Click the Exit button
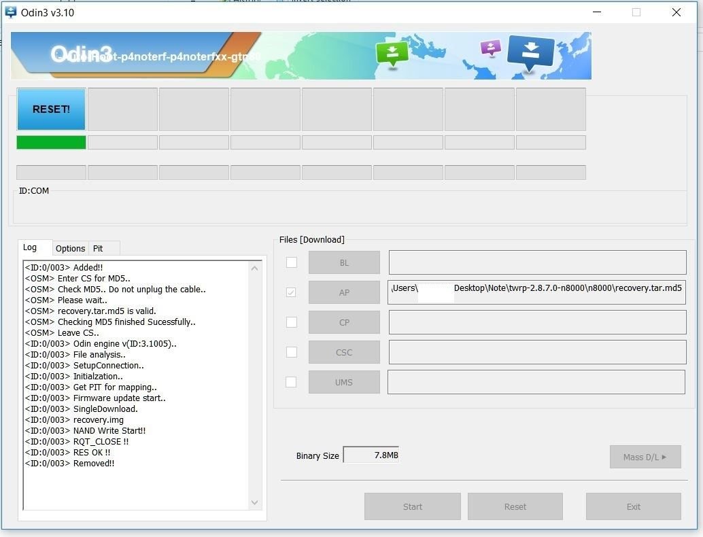 click(x=633, y=506)
